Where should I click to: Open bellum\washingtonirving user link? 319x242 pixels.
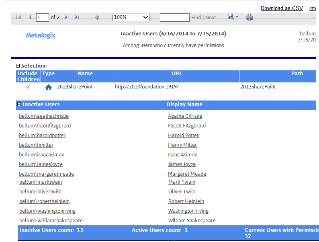pos(47,211)
